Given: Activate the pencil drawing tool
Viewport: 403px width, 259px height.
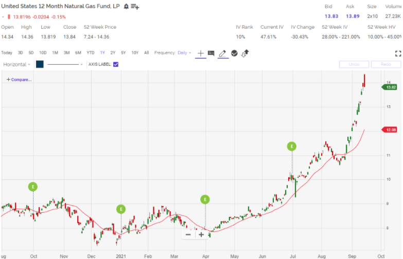Looking at the screenshot, I should coord(222,53).
